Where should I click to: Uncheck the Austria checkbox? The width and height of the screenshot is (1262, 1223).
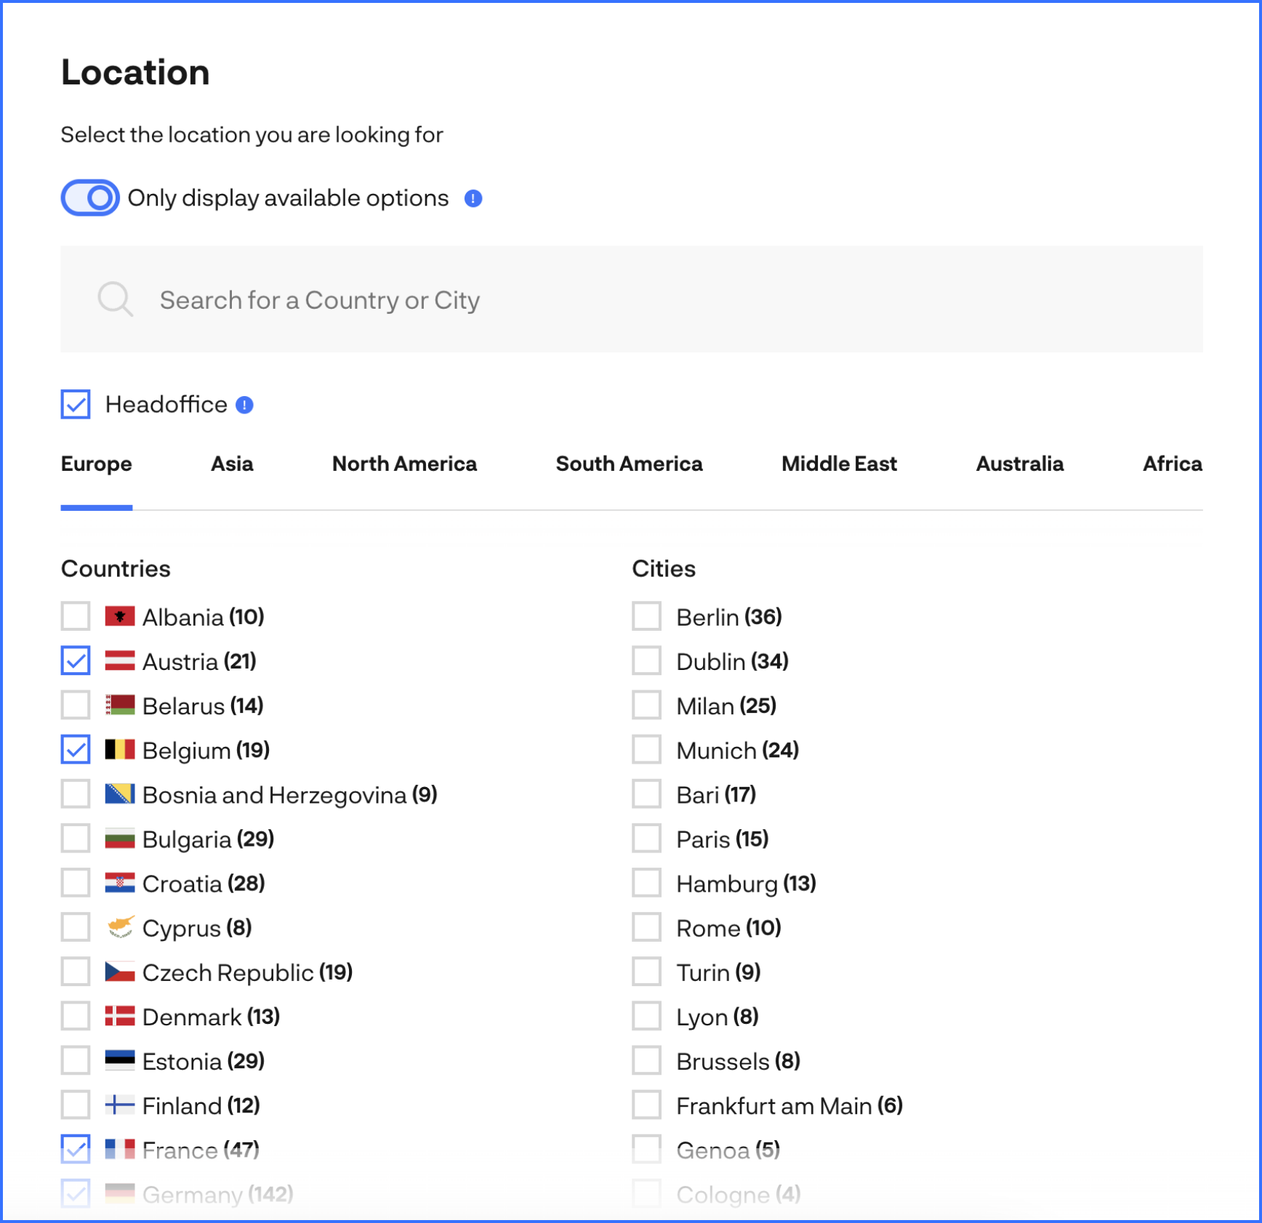(x=76, y=661)
